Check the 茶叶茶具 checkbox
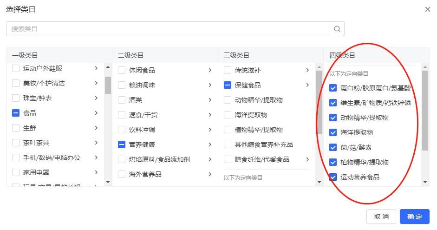 16,143
